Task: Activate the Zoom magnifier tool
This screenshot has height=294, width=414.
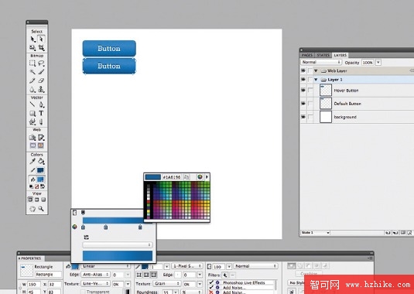Action: (41, 208)
